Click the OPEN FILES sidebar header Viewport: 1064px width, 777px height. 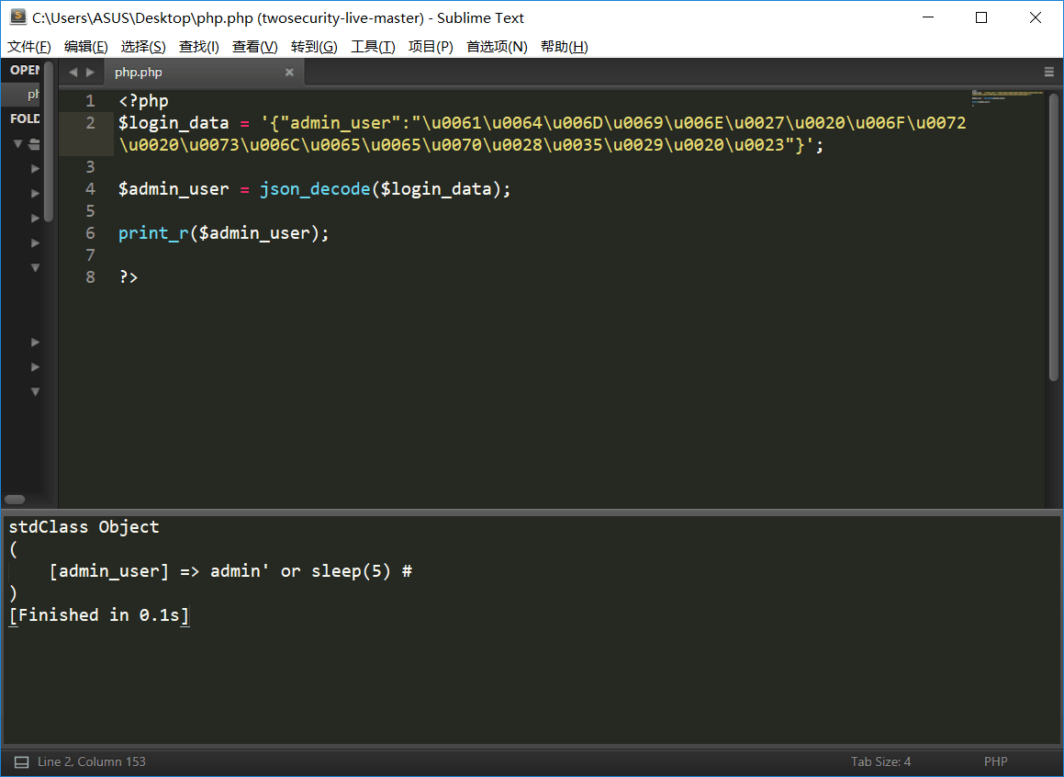pyautogui.click(x=25, y=70)
